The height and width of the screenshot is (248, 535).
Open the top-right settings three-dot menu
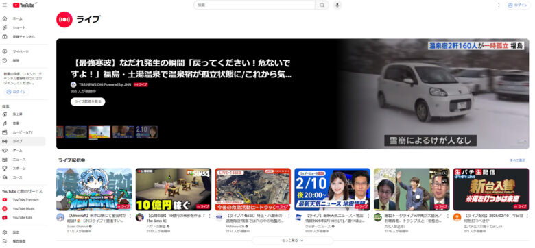click(499, 5)
